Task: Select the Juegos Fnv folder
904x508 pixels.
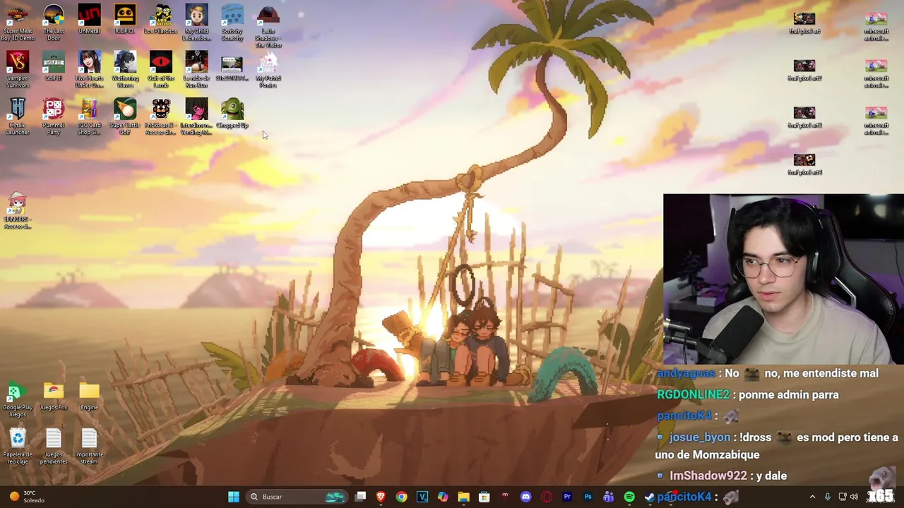Action: [x=54, y=396]
